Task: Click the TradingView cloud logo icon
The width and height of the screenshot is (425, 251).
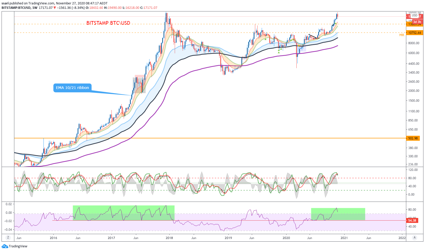Action: tap(5, 246)
